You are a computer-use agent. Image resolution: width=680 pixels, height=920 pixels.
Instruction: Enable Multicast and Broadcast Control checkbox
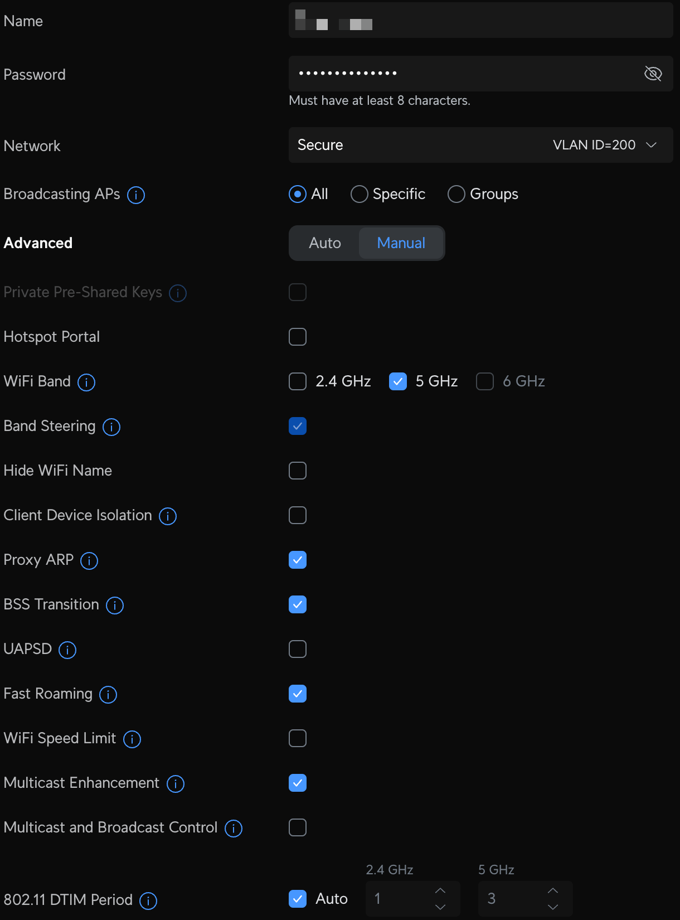tap(298, 827)
